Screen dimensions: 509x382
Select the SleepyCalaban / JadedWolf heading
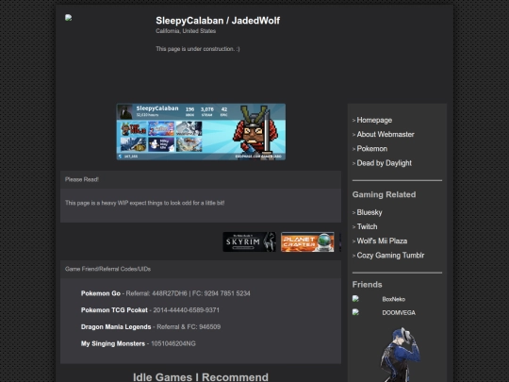pyautogui.click(x=218, y=21)
